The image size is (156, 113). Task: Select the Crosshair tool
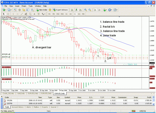8,14
